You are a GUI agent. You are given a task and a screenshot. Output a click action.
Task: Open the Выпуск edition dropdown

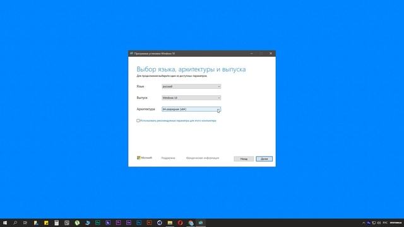191,98
